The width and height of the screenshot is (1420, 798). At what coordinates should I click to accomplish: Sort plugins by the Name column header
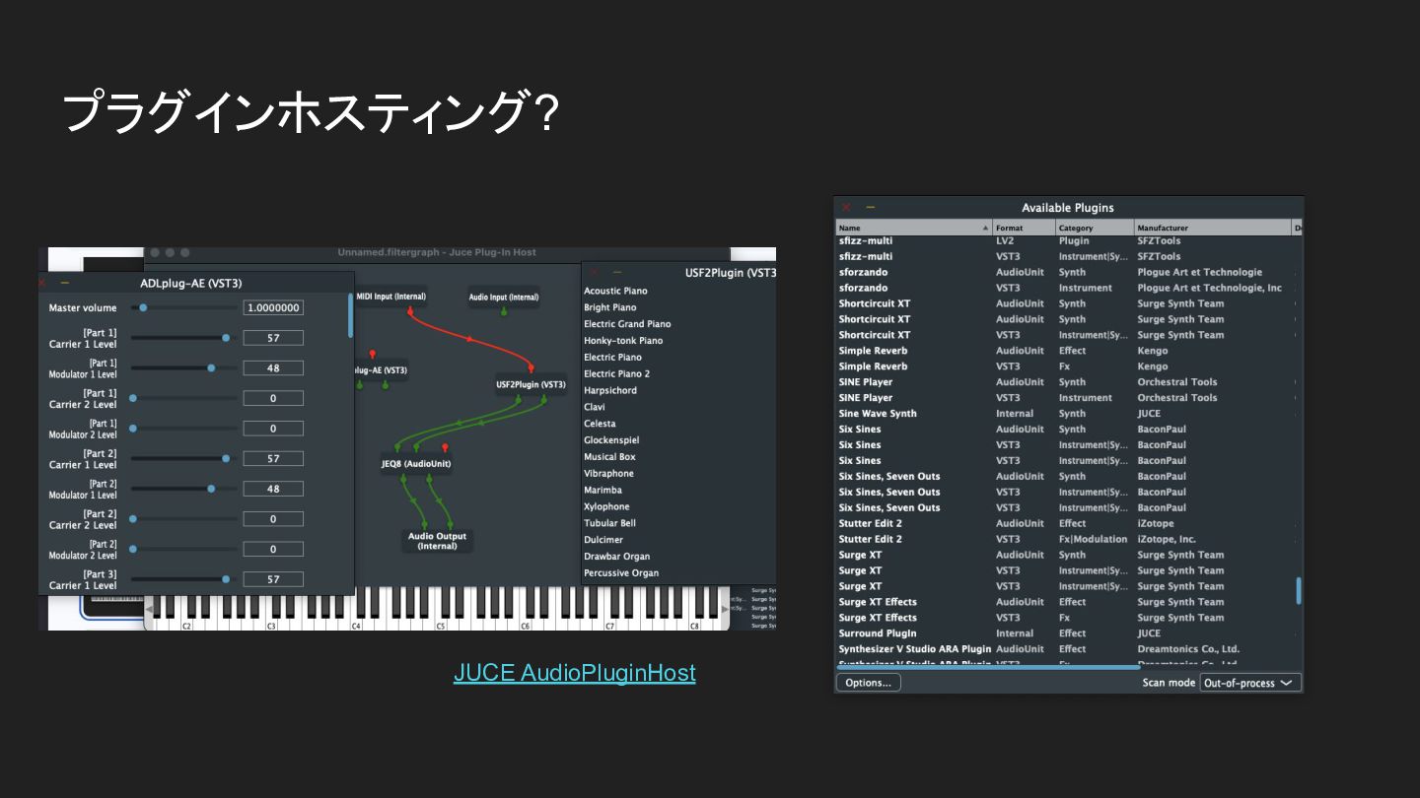[x=914, y=228]
